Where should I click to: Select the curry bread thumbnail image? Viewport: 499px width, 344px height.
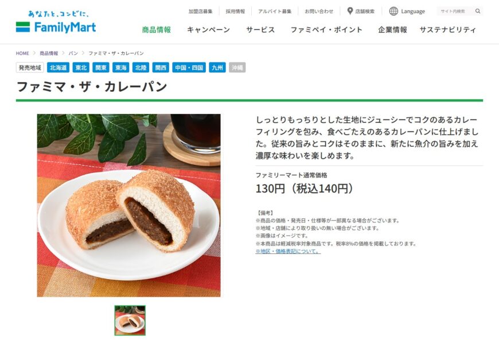point(130,320)
